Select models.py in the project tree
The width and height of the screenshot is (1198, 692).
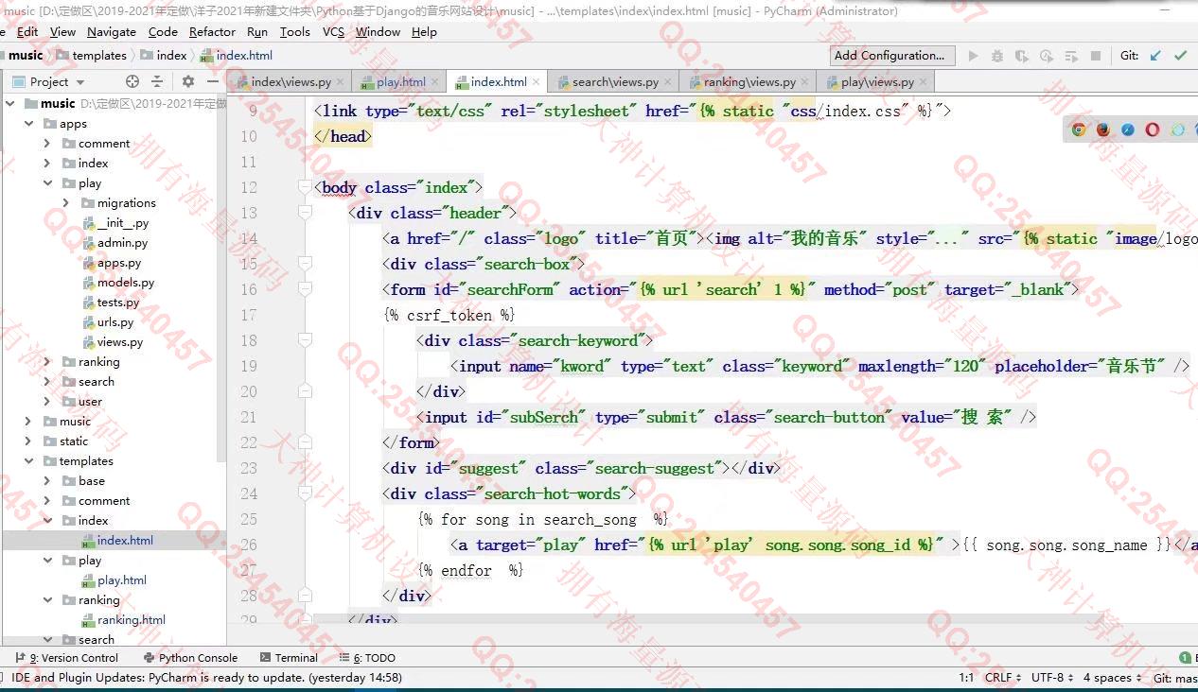125,283
